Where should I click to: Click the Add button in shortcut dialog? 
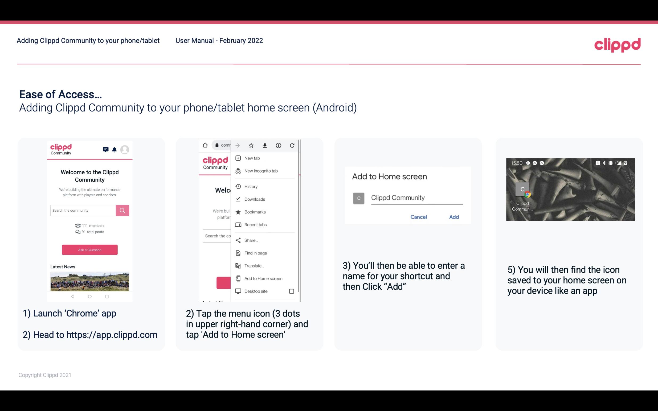[454, 217]
